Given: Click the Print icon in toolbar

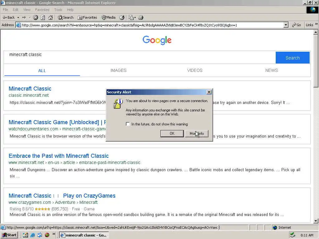Looking at the screenshot, I should pos(141,18).
